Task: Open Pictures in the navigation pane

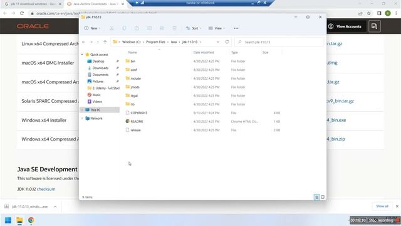Action: coord(98,81)
